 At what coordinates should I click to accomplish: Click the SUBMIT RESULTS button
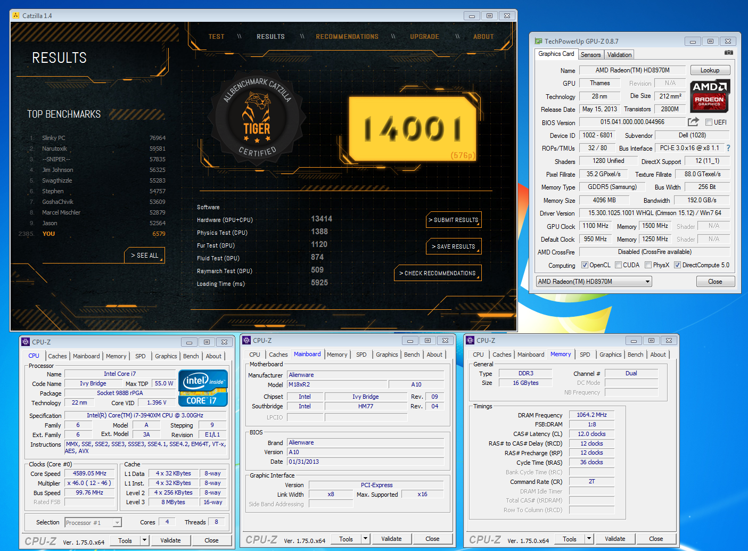pyautogui.click(x=454, y=220)
